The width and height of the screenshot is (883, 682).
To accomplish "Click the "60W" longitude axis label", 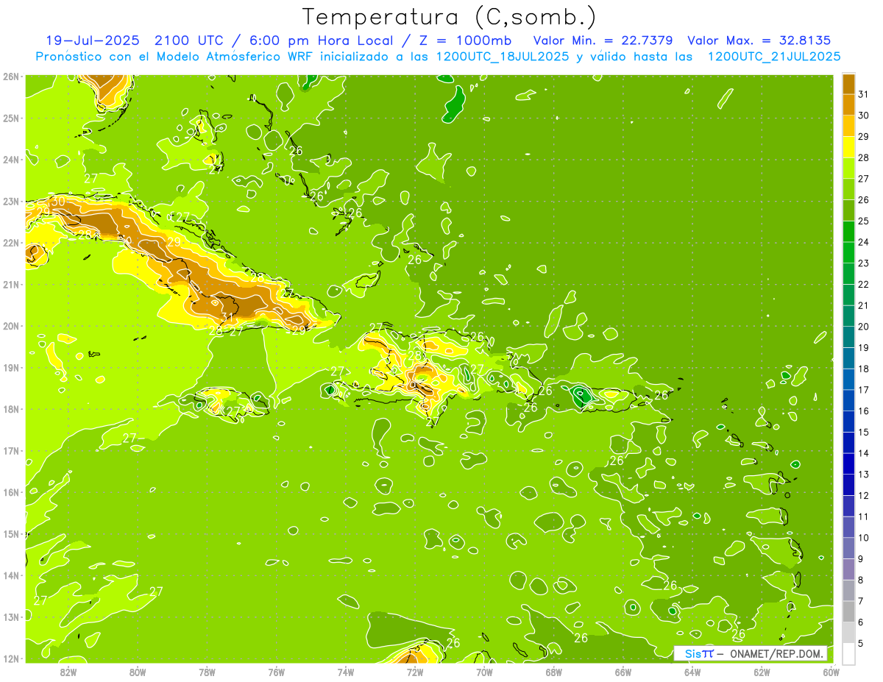I will coord(831,672).
